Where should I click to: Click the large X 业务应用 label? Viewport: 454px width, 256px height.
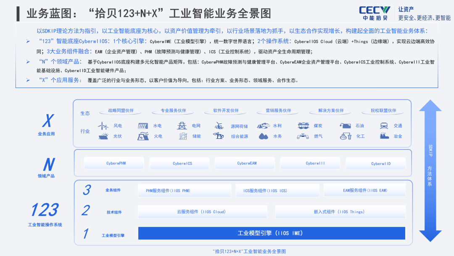pos(47,125)
